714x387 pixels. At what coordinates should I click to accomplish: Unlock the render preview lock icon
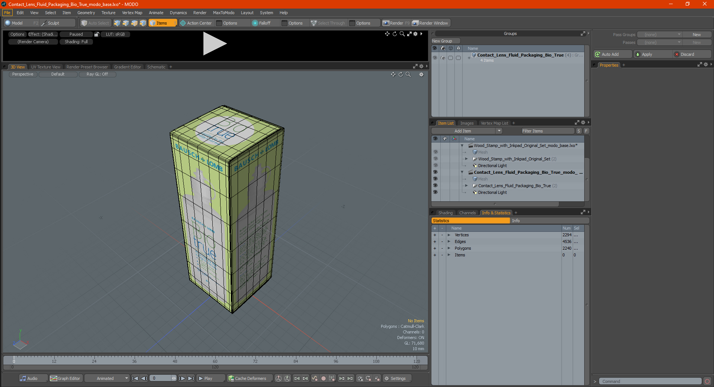97,34
